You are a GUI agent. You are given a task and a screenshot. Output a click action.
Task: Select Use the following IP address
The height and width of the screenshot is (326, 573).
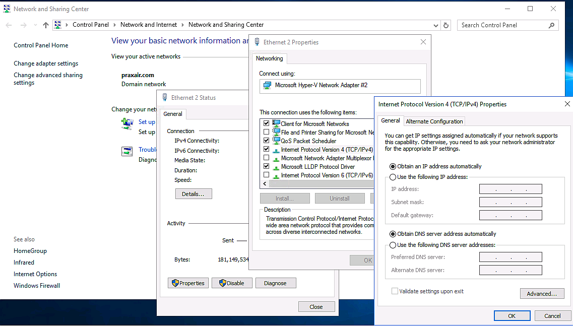coord(393,177)
